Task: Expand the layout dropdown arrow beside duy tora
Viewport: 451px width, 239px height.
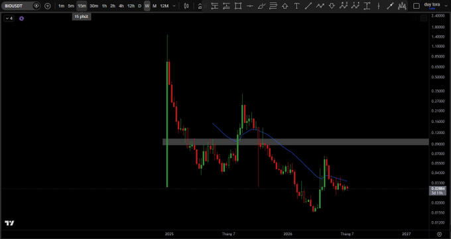Action: 446,6
